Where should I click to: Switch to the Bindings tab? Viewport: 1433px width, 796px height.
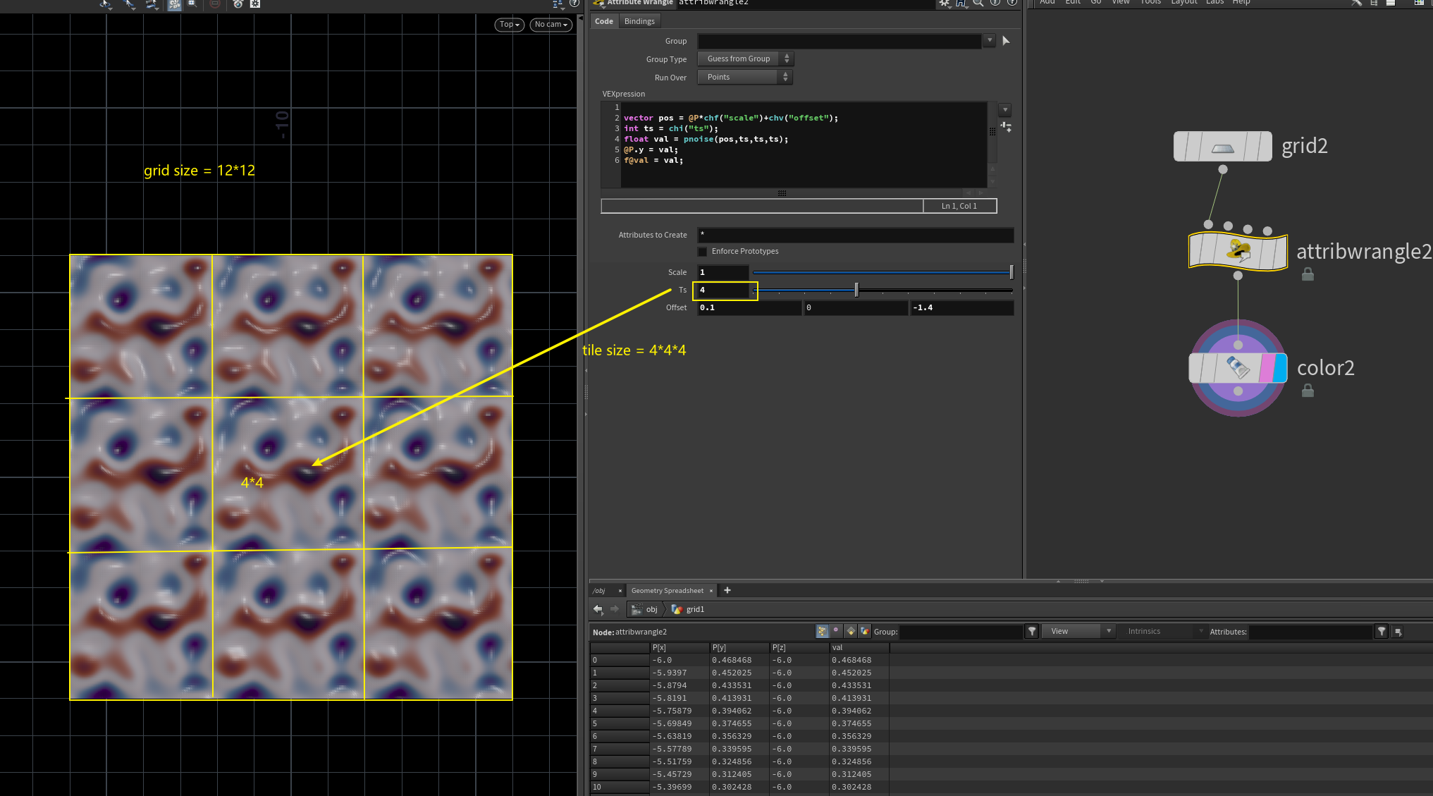(x=639, y=21)
